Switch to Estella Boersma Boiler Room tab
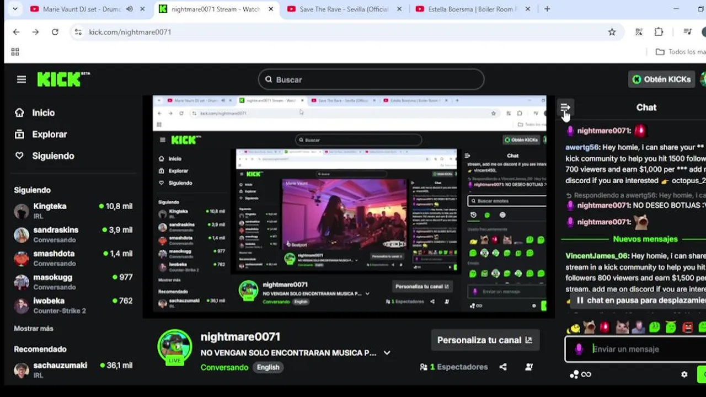Viewport: 706px width, 397px height. click(x=473, y=9)
